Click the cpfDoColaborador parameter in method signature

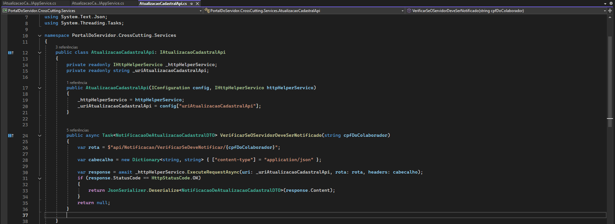click(366, 135)
